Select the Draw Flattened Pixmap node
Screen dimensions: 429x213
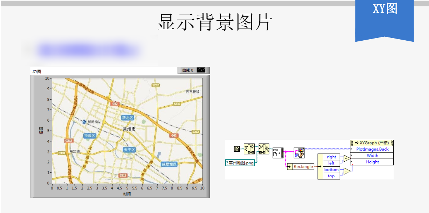[x=299, y=153]
